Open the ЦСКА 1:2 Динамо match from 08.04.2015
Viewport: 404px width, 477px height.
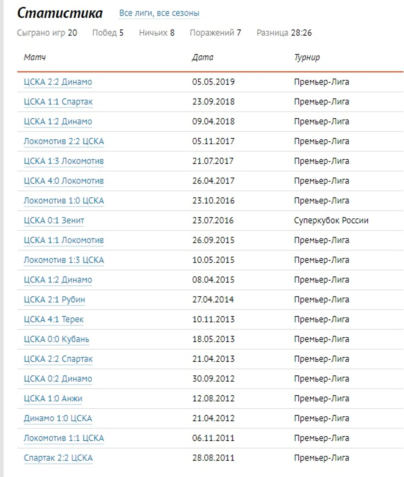(x=58, y=280)
